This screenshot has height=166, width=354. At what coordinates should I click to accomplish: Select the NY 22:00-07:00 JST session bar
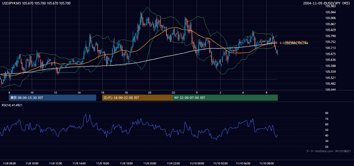[225, 98]
